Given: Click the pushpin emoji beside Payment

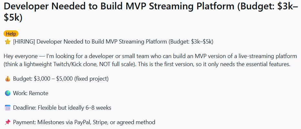Looking at the screenshot, I should pyautogui.click(x=8, y=122).
